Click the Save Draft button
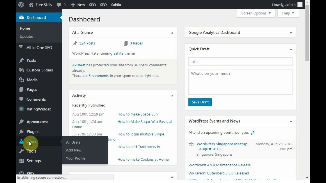 coord(200,102)
